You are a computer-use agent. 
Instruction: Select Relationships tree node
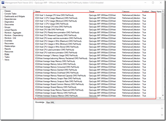(10, 46)
